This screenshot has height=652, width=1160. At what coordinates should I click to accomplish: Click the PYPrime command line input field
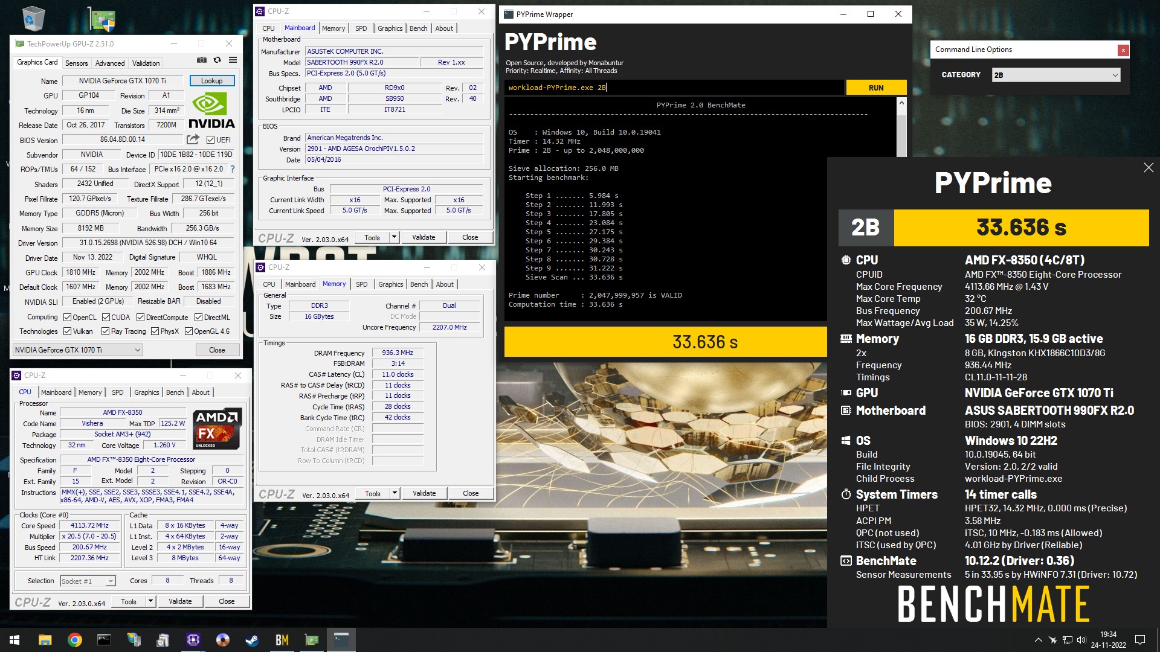[674, 88]
